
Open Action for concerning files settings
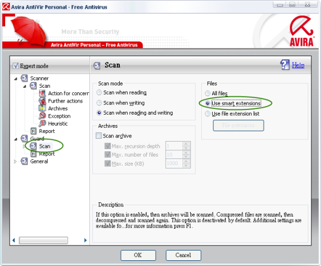[x=68, y=93]
